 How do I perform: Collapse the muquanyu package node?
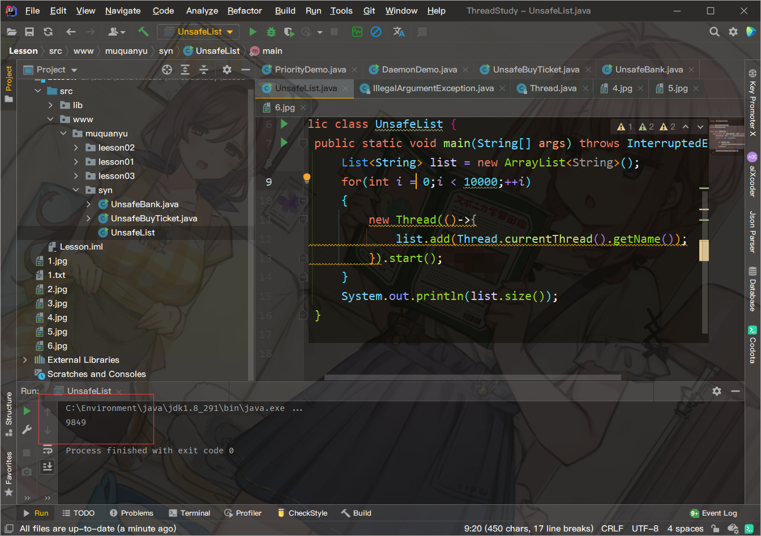pos(63,134)
